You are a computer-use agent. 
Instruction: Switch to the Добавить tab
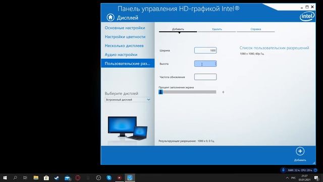tap(178, 29)
